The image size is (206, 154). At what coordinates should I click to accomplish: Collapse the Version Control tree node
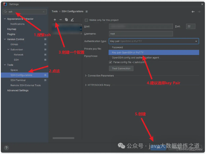coord(5,39)
